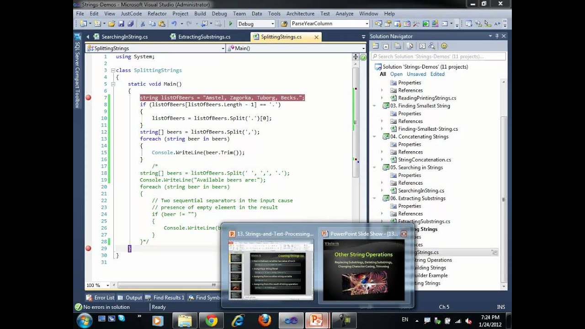Click the Windows Start button
The image size is (585, 329).
[x=85, y=320]
